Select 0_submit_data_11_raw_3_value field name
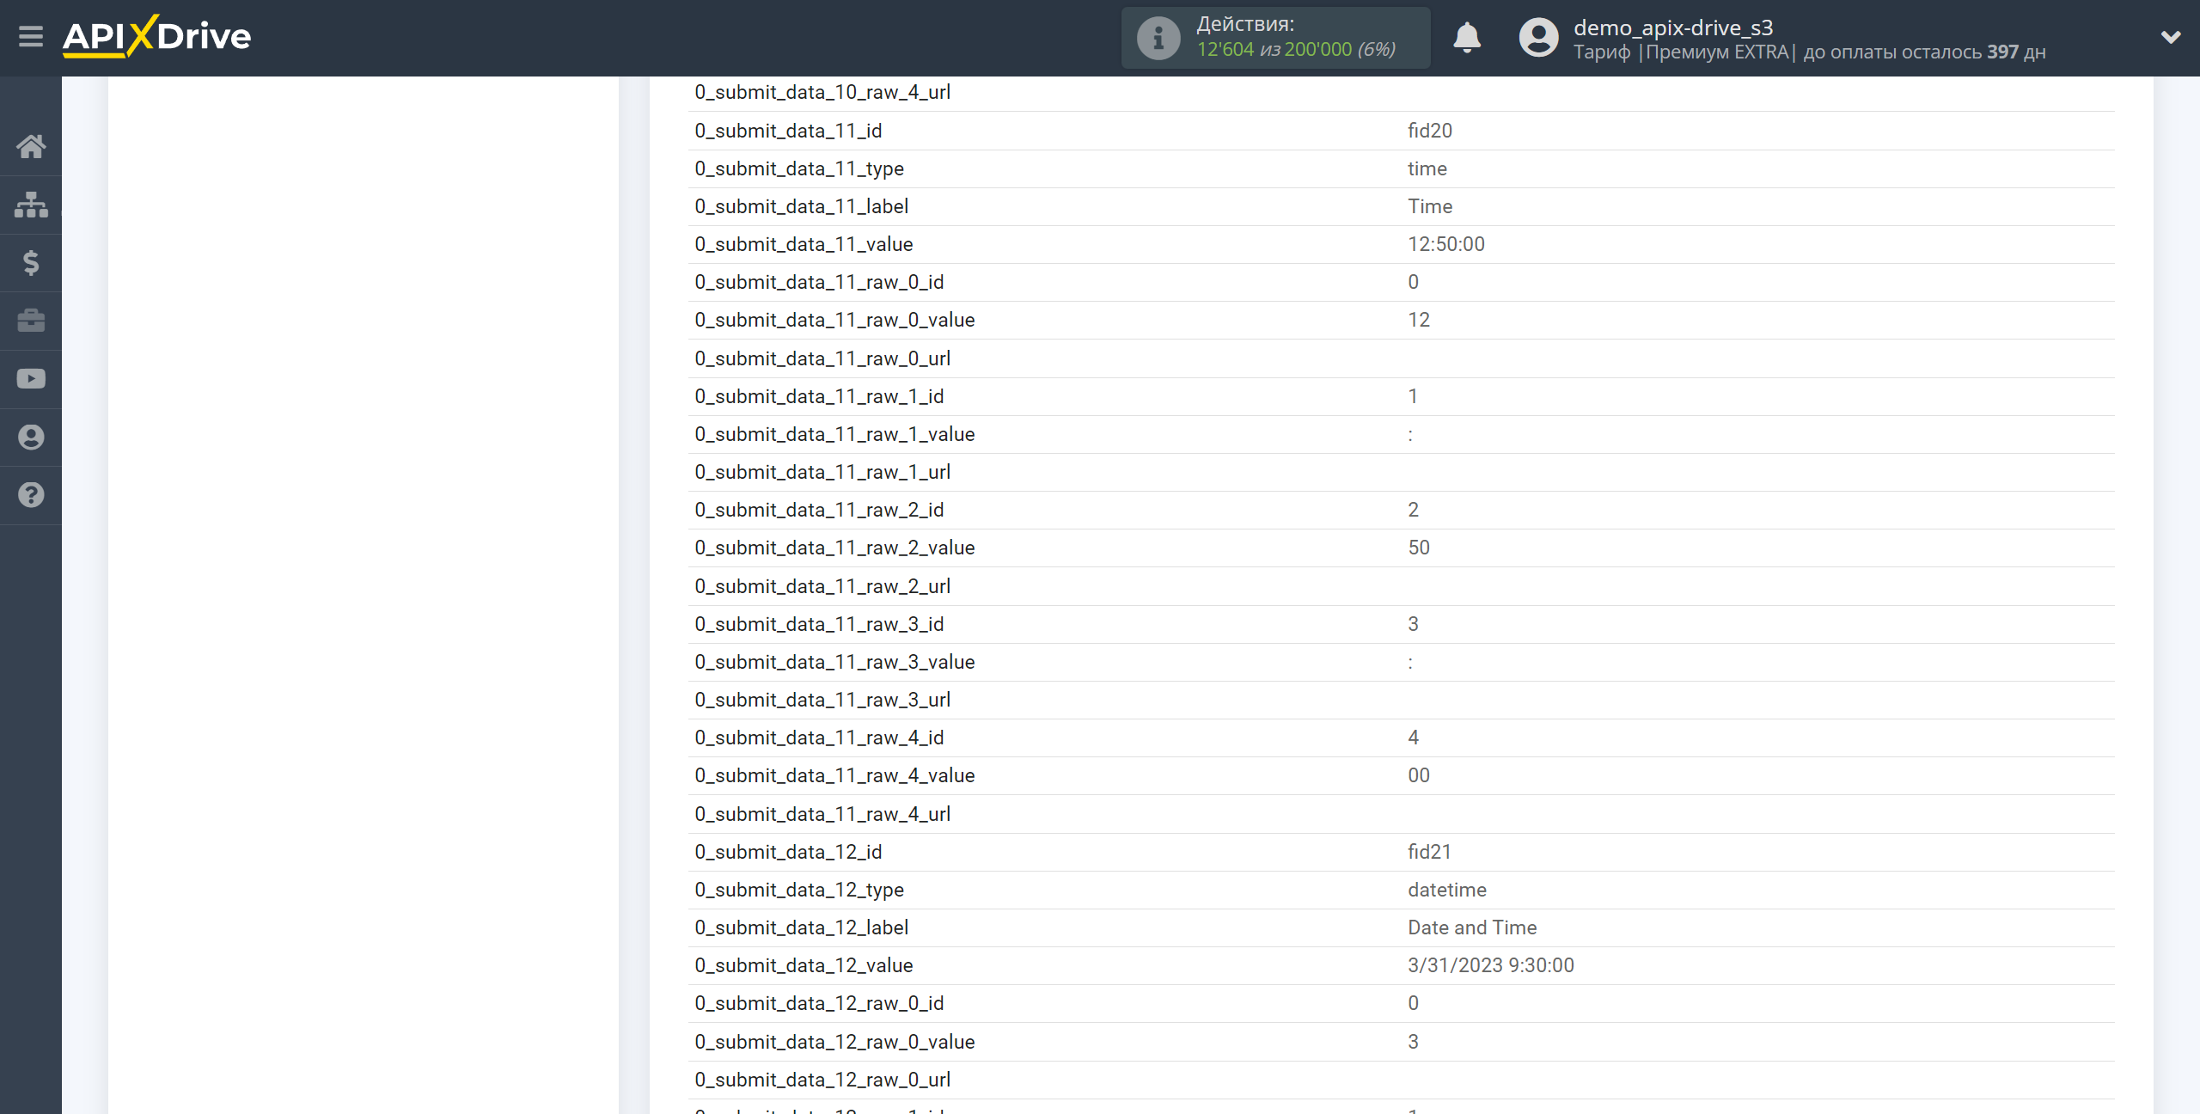 click(x=834, y=662)
